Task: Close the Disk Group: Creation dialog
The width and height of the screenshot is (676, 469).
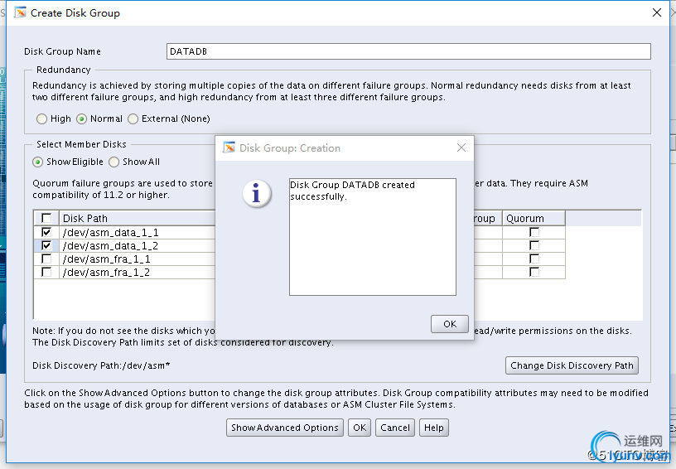Action: [x=461, y=147]
